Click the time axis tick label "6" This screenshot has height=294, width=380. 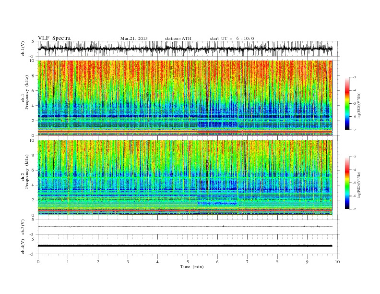point(217,262)
